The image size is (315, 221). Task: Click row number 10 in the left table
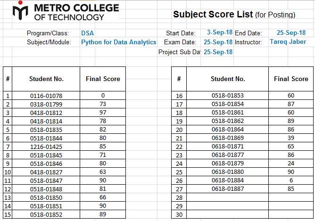8,172
